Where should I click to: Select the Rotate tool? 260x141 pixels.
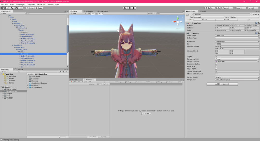(12, 8)
